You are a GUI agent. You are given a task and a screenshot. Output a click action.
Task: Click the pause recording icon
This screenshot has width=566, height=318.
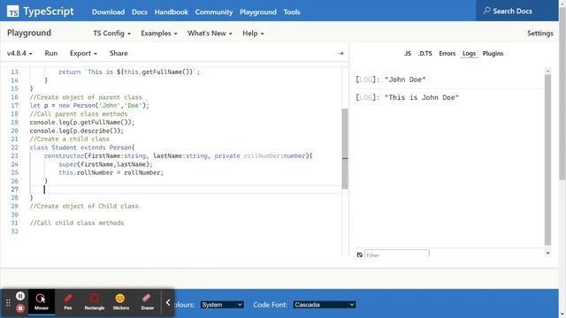click(x=20, y=296)
